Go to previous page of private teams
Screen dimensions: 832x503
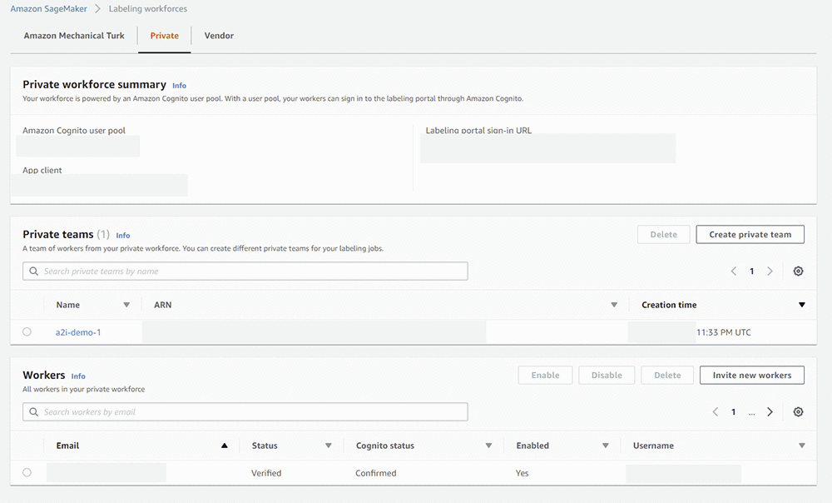pyautogui.click(x=734, y=271)
